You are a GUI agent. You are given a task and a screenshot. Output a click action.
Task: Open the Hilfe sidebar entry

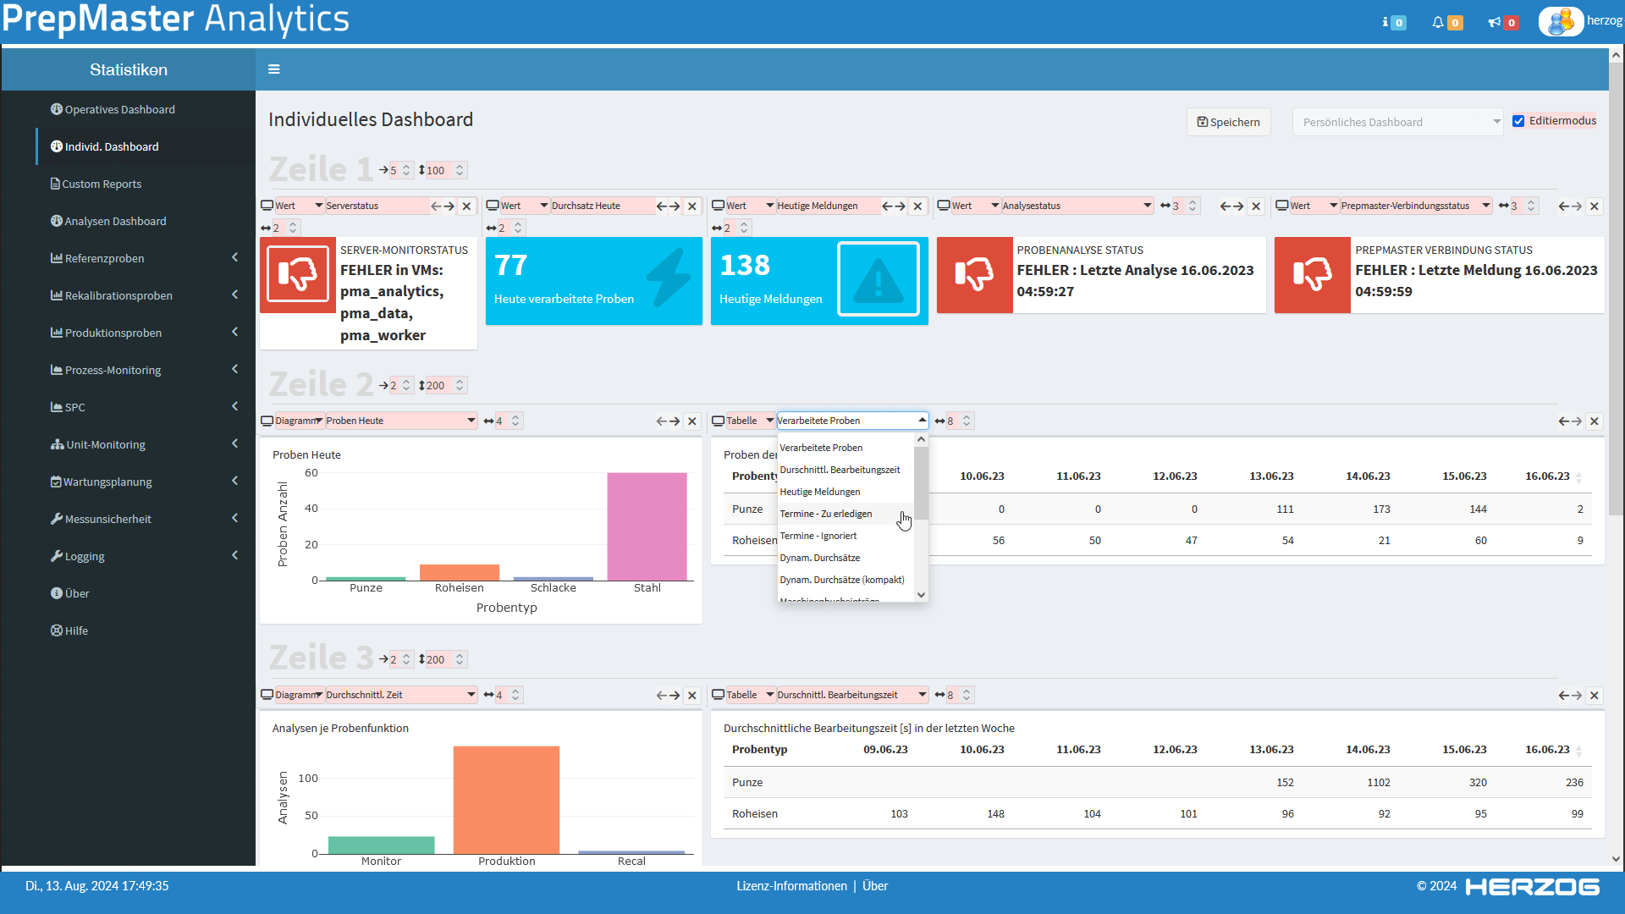pyautogui.click(x=69, y=630)
